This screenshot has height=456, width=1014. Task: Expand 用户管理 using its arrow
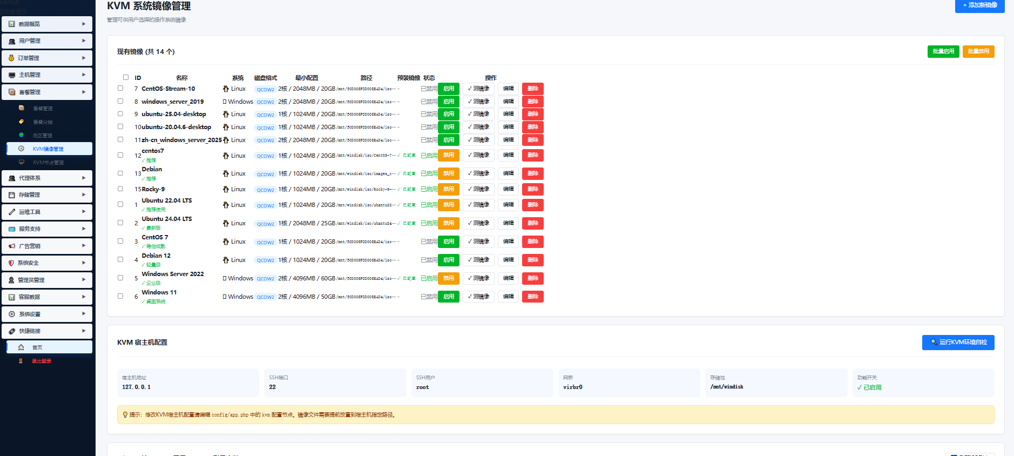pyautogui.click(x=84, y=41)
